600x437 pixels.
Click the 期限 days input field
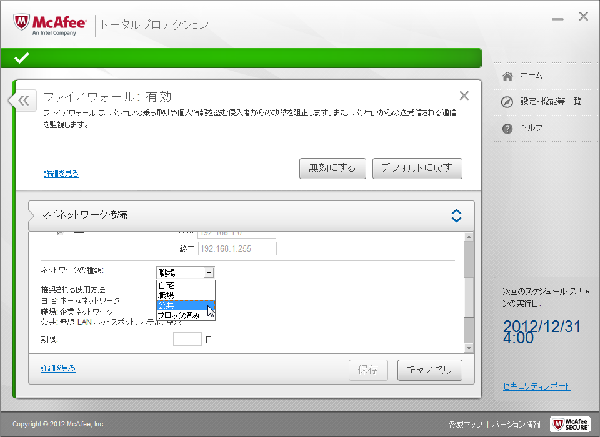click(x=187, y=339)
